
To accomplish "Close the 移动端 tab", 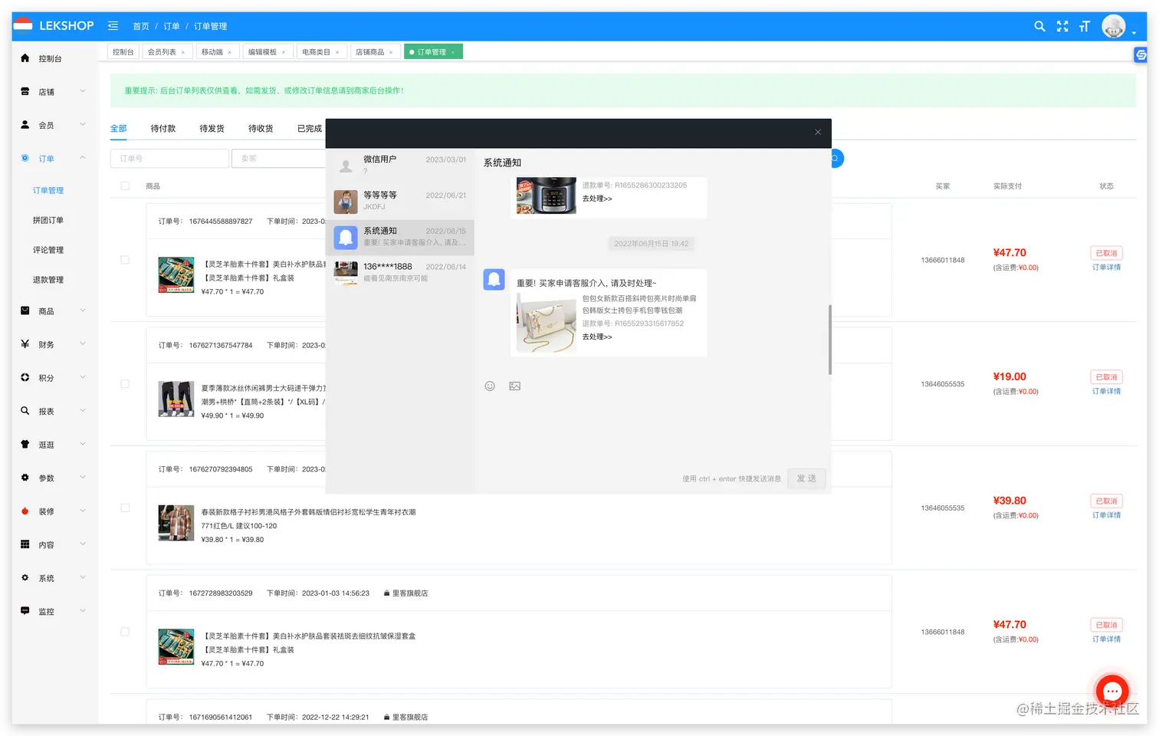I will tap(229, 52).
